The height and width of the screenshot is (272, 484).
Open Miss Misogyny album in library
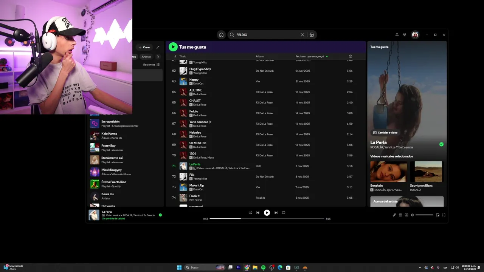(126, 172)
